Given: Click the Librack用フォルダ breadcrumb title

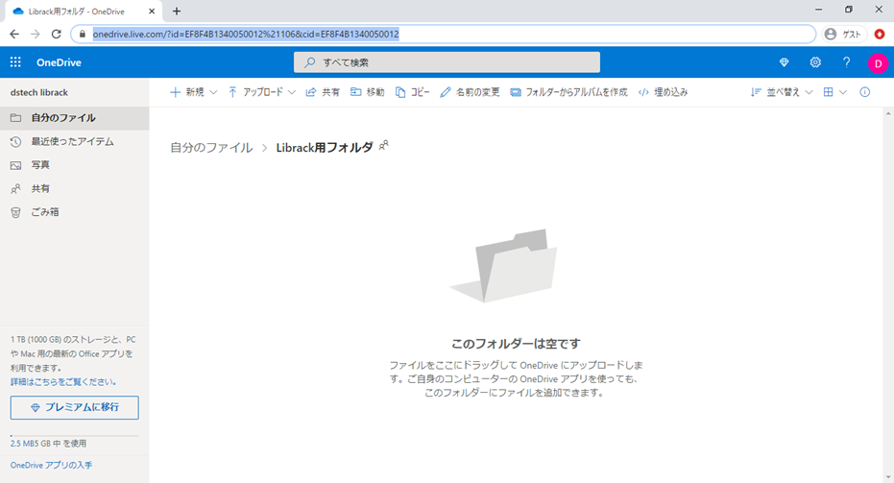Looking at the screenshot, I should (325, 147).
